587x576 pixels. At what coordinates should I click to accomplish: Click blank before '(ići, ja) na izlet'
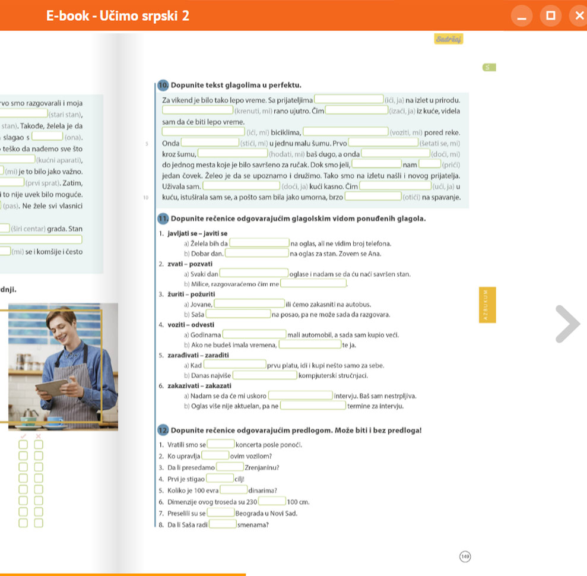pos(348,99)
